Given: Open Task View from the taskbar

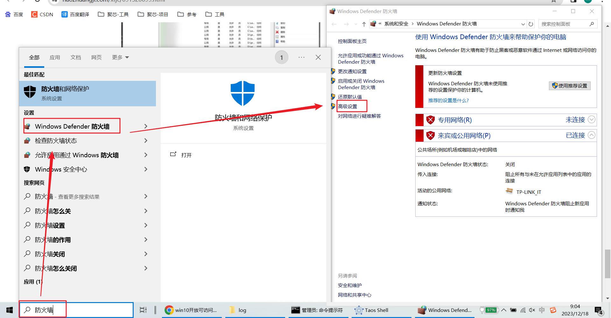Looking at the screenshot, I should [x=143, y=310].
